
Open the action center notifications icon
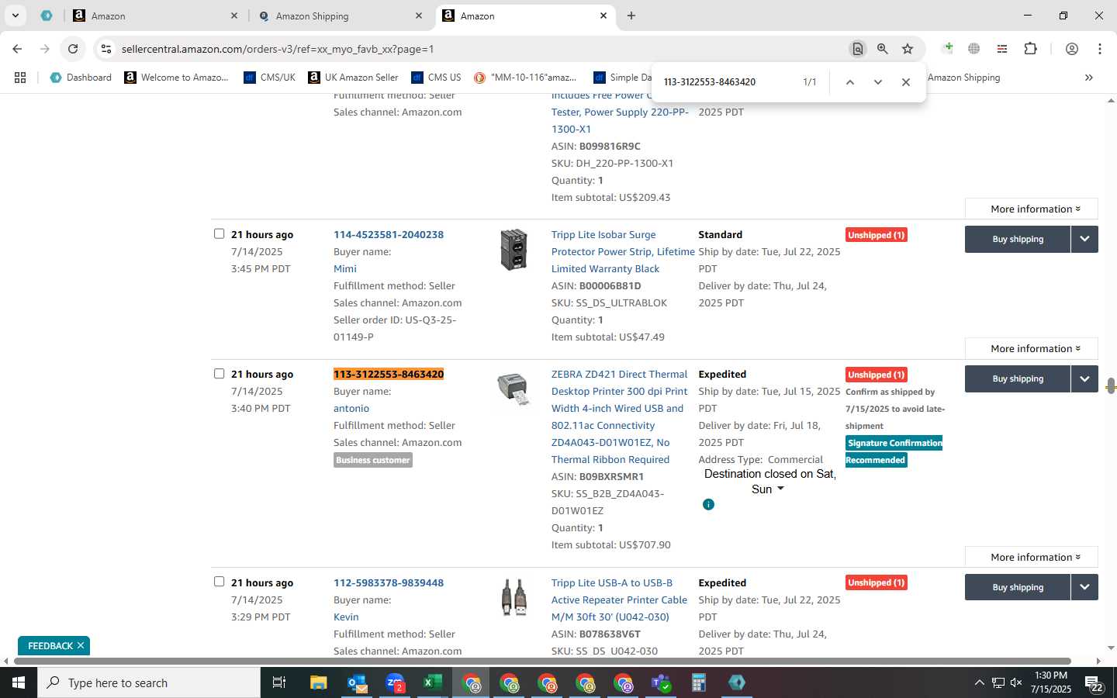1095,683
